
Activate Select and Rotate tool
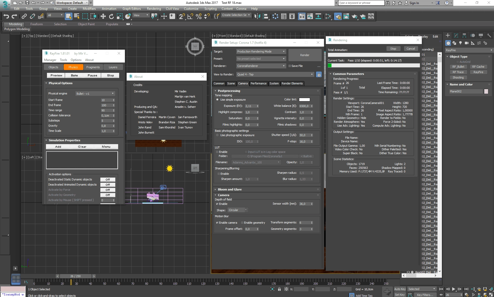click(x=111, y=16)
